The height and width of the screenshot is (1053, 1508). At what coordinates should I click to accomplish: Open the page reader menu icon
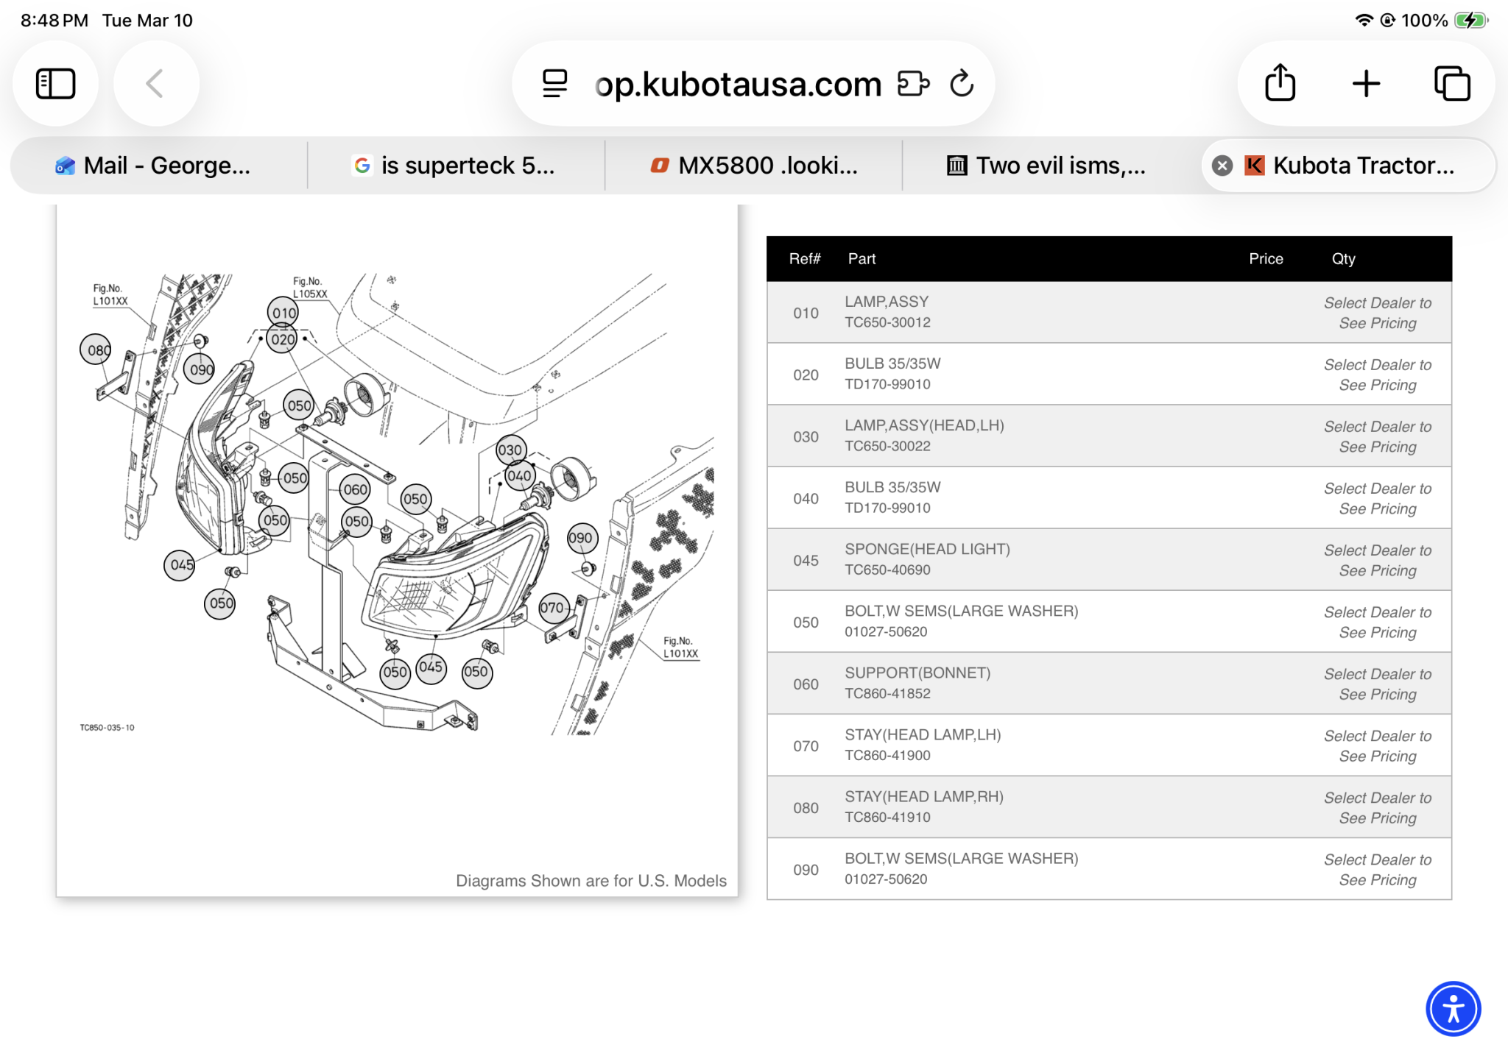554,83
